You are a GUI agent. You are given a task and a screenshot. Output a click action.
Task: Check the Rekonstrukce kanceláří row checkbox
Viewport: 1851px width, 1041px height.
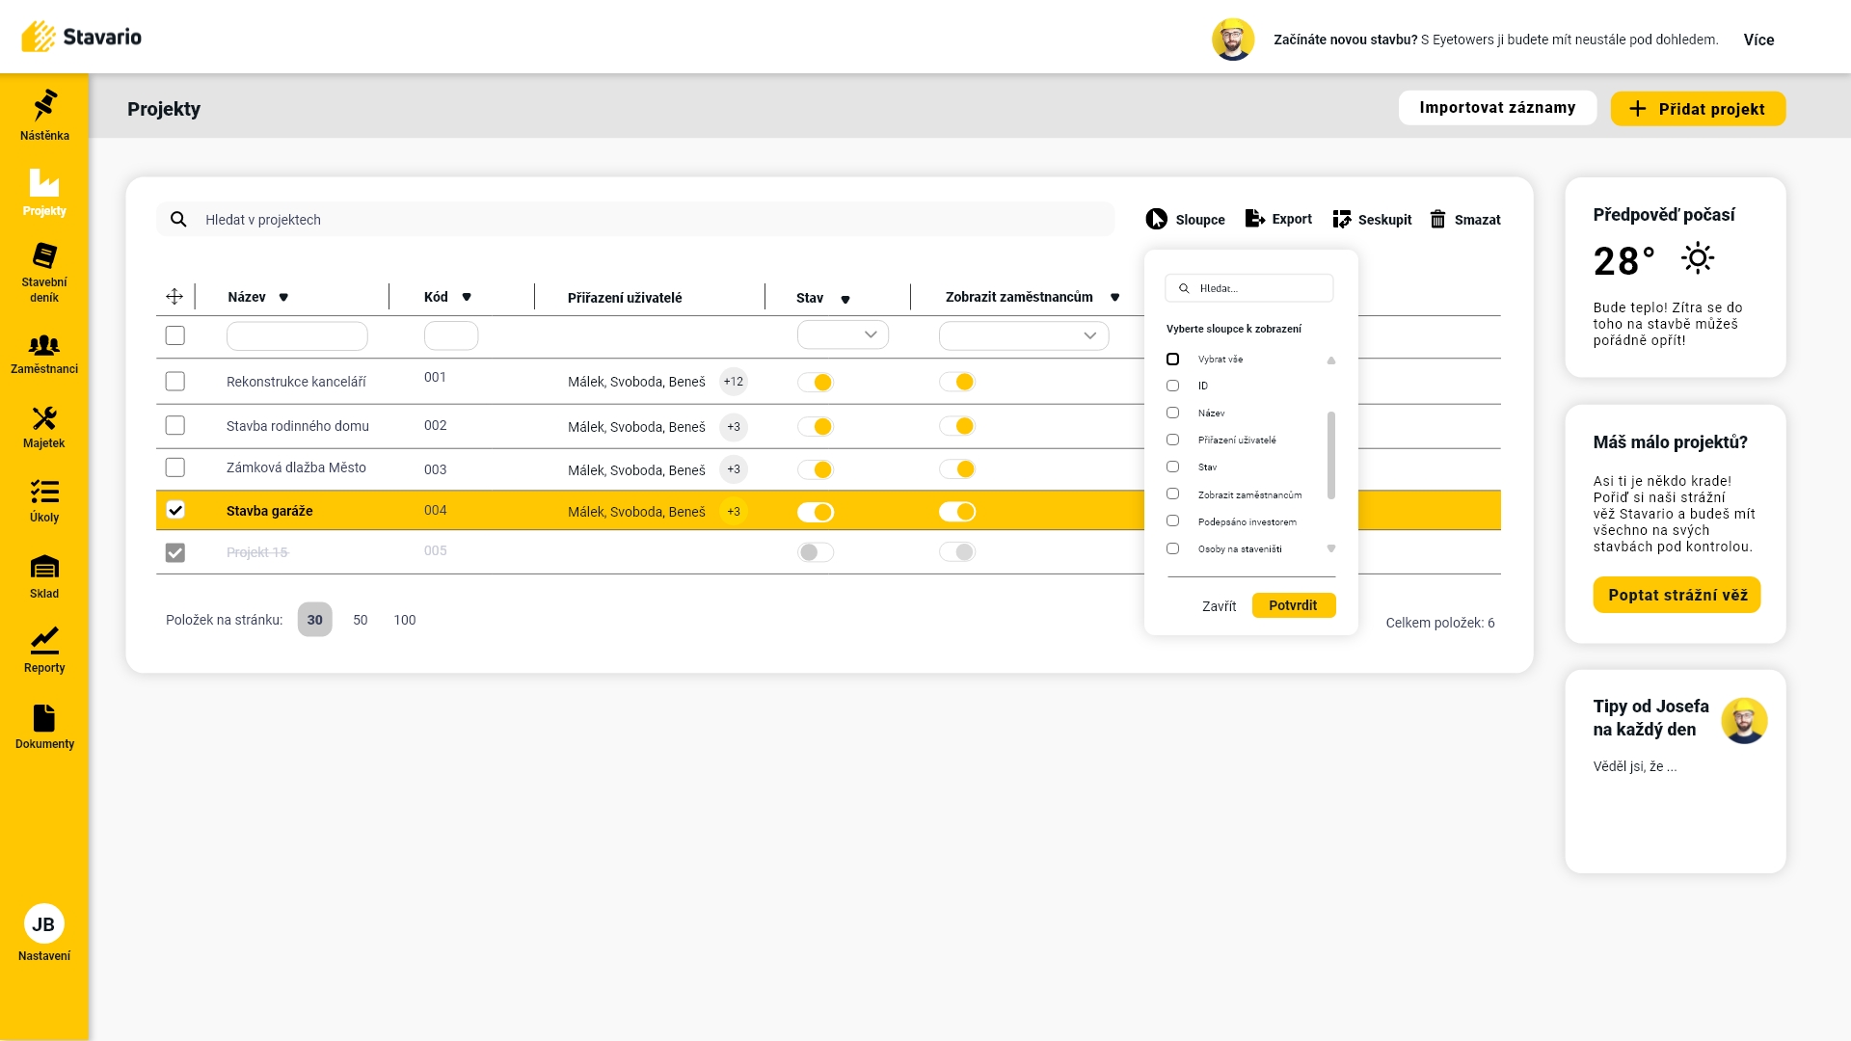(174, 382)
